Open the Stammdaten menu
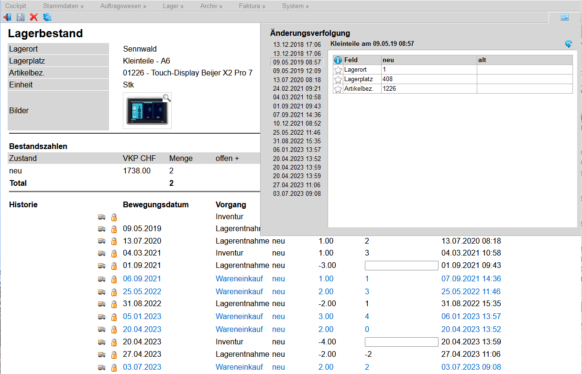 click(x=63, y=6)
